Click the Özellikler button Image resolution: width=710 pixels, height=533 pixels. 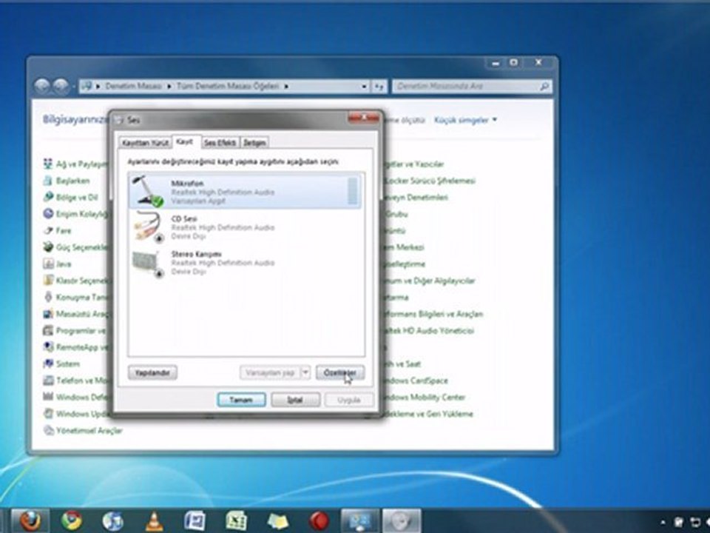pos(340,373)
